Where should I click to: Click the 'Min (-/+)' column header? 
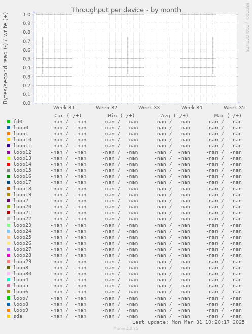click(x=121, y=116)
